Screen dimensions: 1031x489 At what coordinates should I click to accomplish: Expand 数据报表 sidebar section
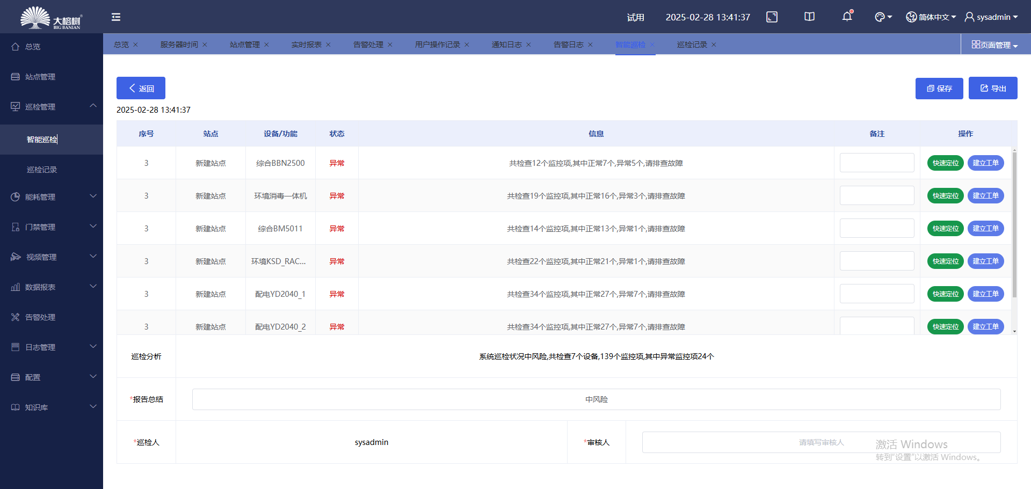pos(52,287)
